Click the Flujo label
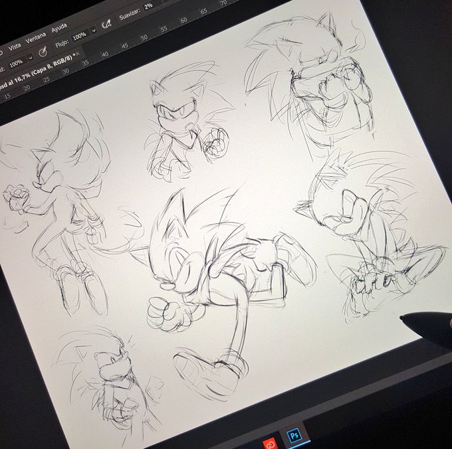 coord(62,44)
